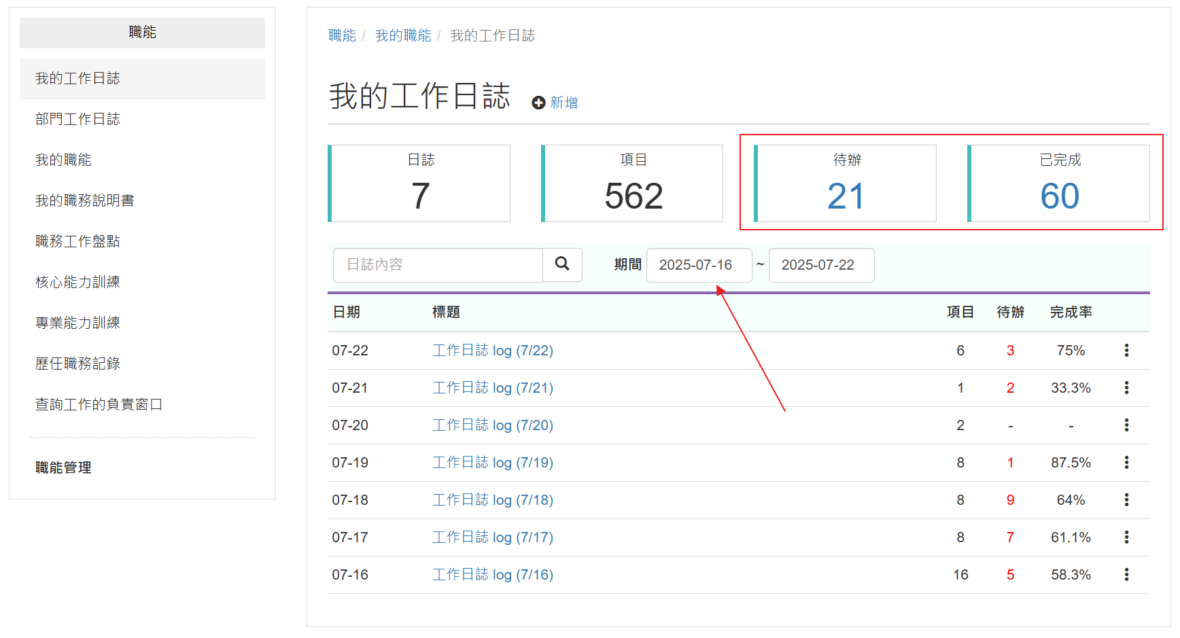Open 工作日誌 log (7/19)
Screen dimensions: 1180x638
point(493,463)
